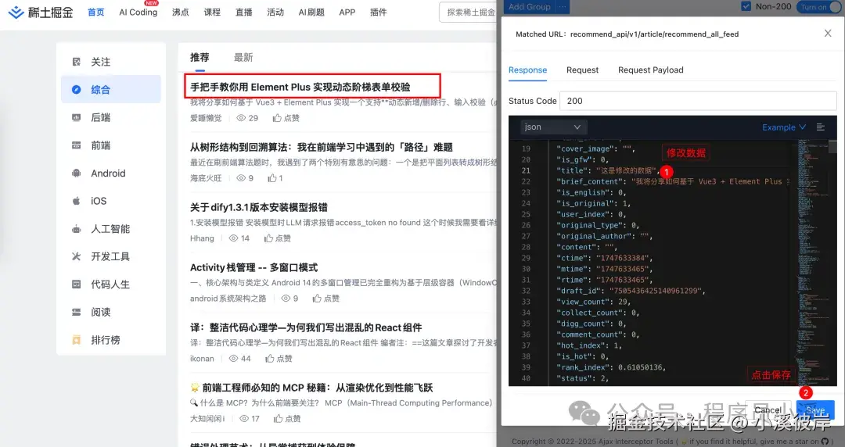Open APP in top navigation
Viewport: 845px width, 447px height.
pyautogui.click(x=347, y=13)
